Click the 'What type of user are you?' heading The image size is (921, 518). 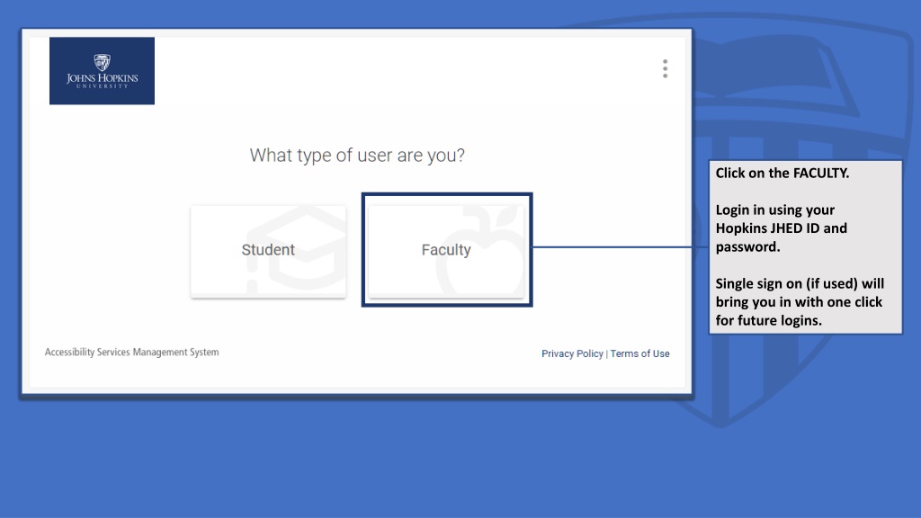[x=357, y=156]
